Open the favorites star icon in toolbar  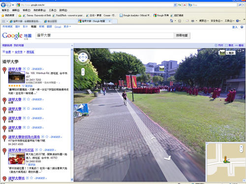coord(3,15)
